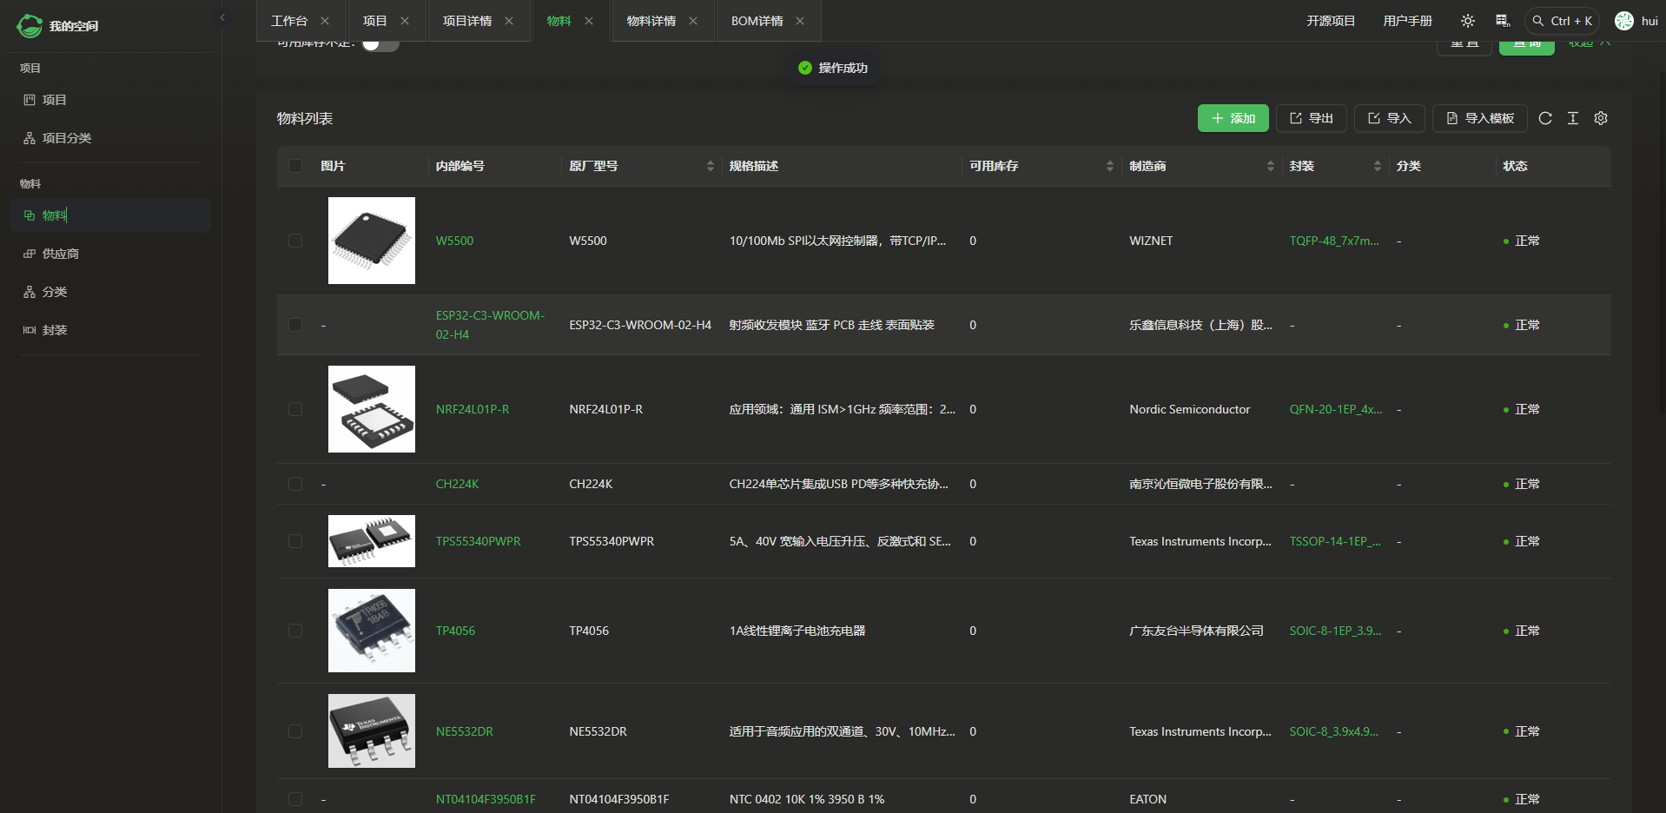
Task: Collapse the left sidebar arrow
Action: (x=222, y=17)
